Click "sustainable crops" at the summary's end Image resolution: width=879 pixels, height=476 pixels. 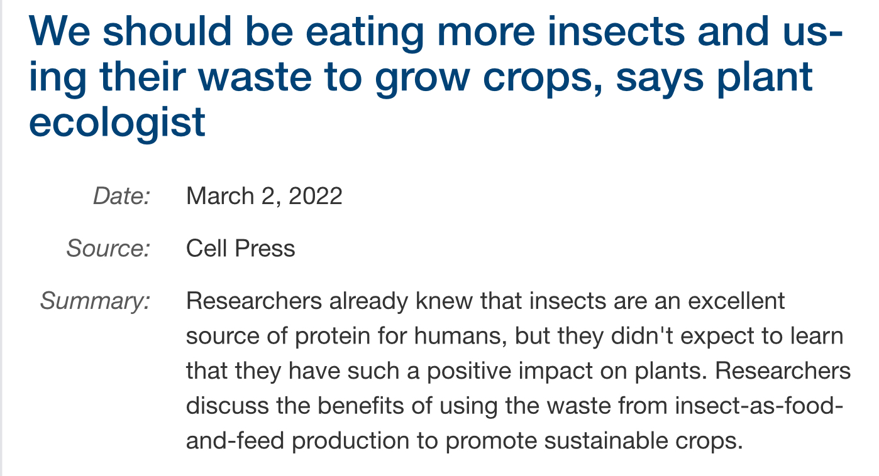click(x=644, y=441)
